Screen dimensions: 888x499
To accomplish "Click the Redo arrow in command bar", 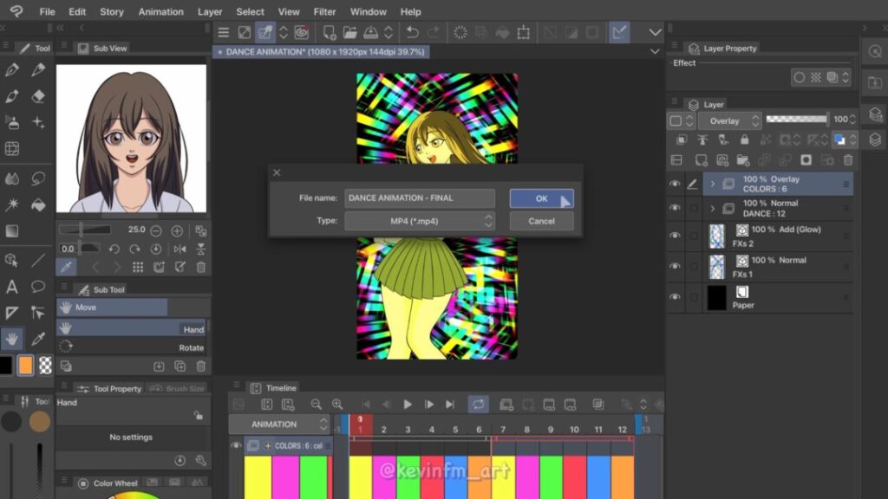I will pos(434,32).
